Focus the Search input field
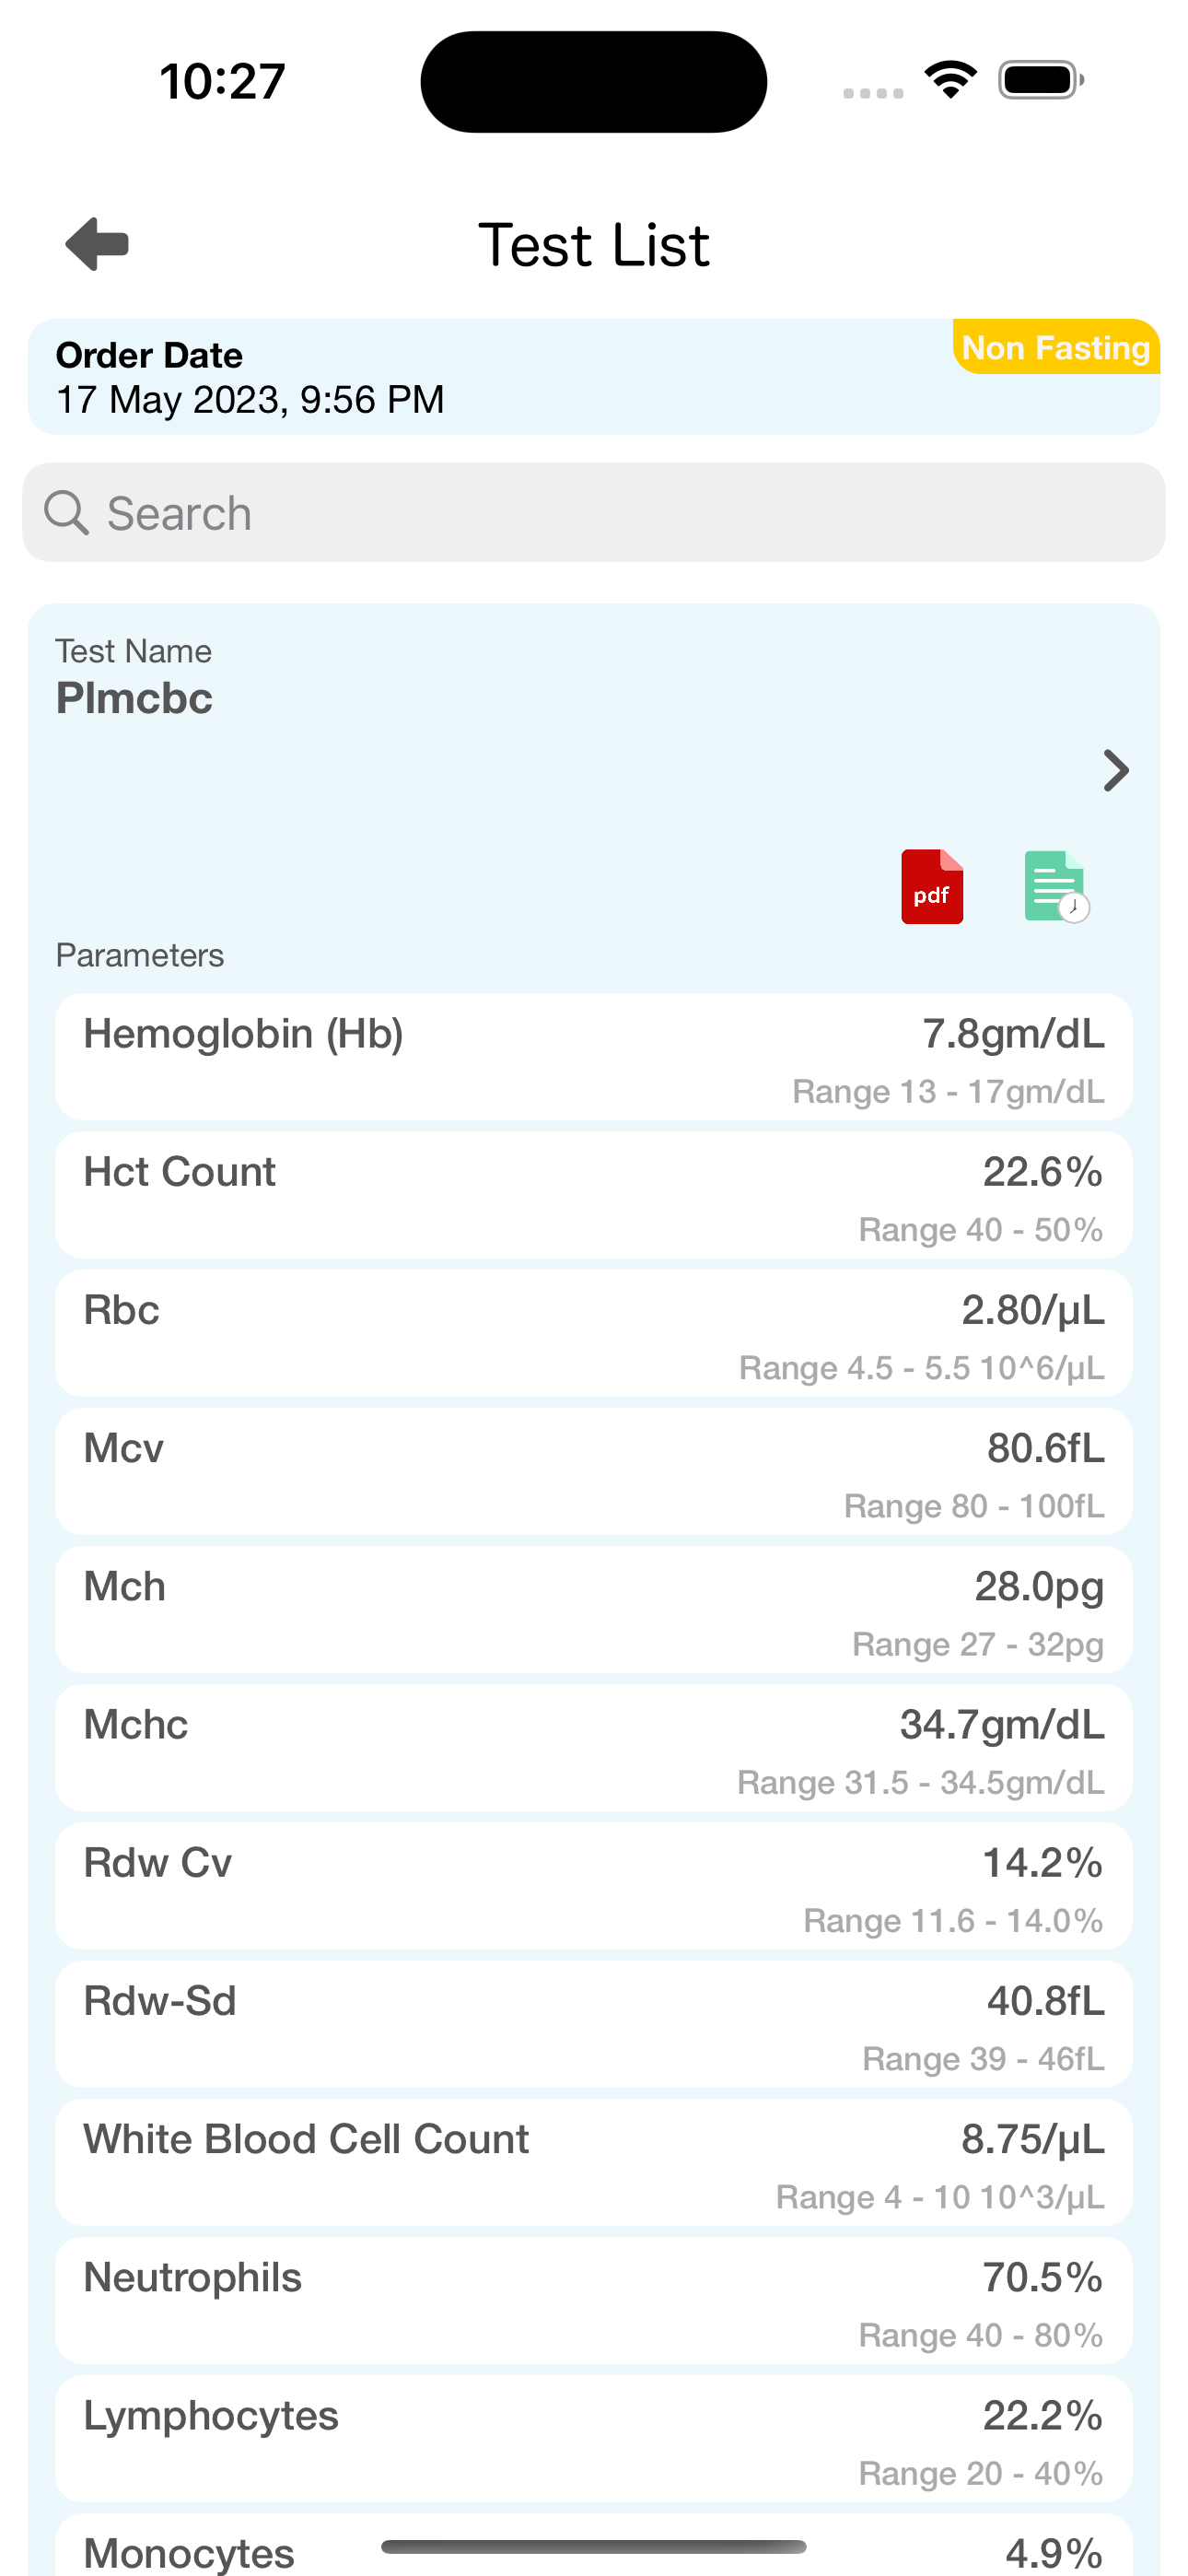1188x2576 pixels. tap(594, 512)
